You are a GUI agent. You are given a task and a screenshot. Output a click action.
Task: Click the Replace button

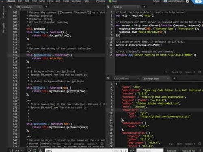(171, 150)
